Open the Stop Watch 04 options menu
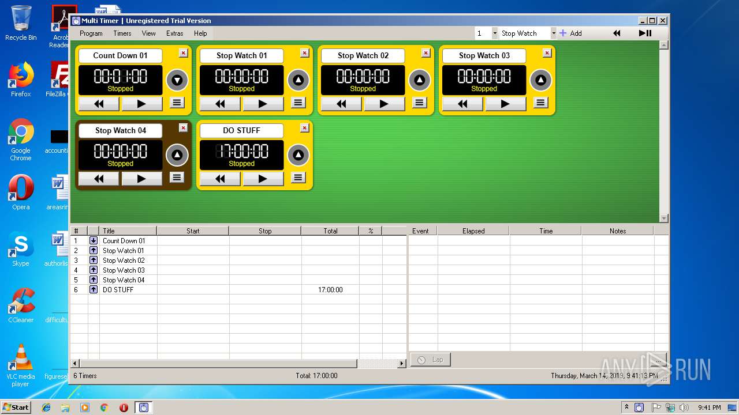This screenshot has width=739, height=415. [x=177, y=178]
